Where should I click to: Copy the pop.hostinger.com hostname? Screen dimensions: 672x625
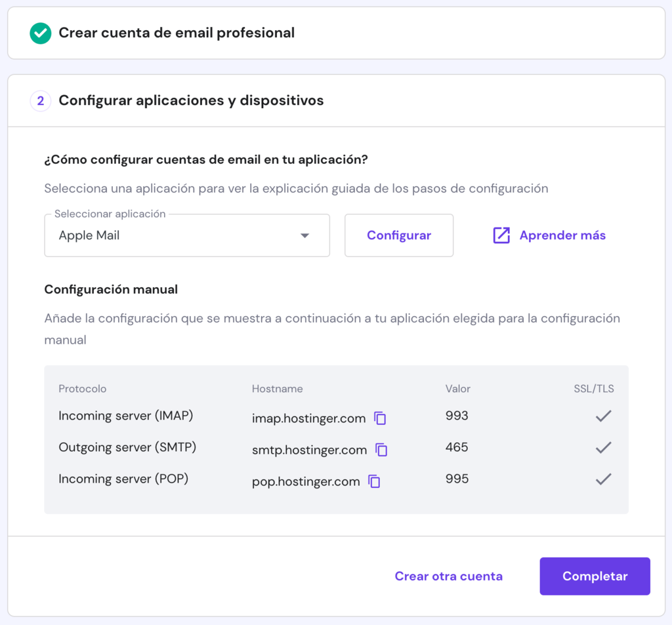[375, 481]
